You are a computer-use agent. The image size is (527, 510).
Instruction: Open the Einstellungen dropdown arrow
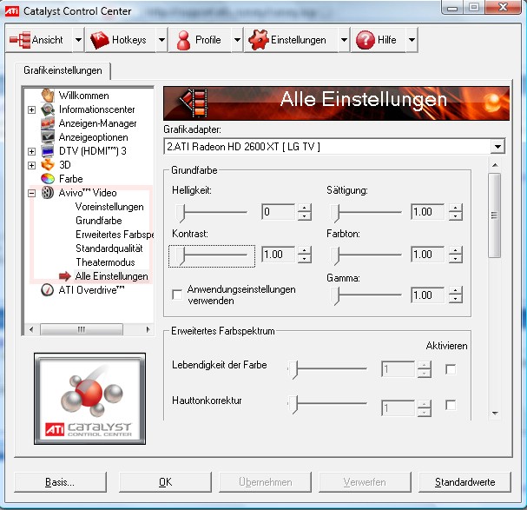(x=344, y=40)
